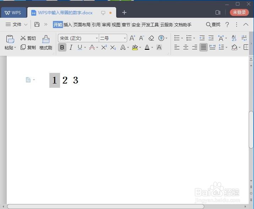The image size is (254, 209).
Task: Open the 审阅 (Review) tab
Action: tap(106, 25)
